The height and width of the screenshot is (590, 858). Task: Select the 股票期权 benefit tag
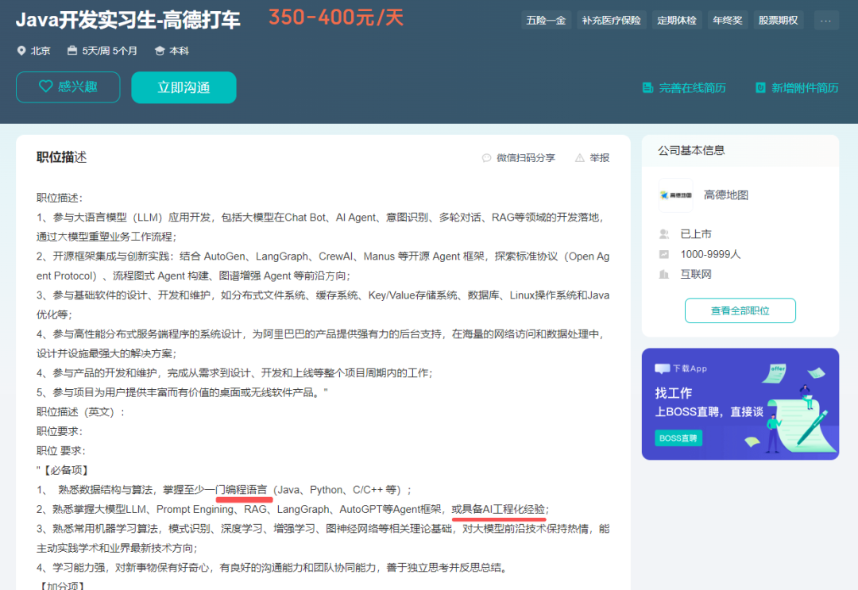[779, 19]
